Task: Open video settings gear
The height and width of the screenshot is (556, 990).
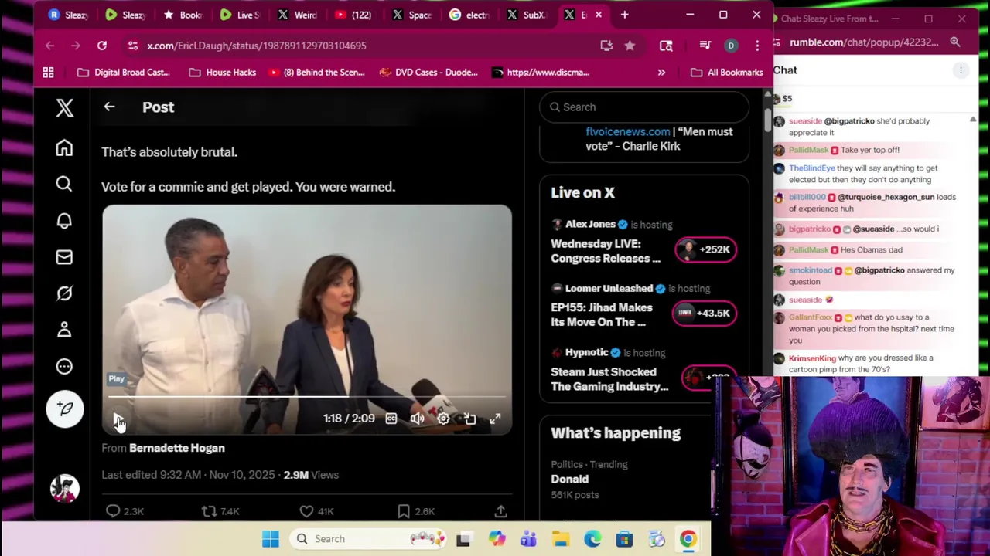Action: [x=443, y=419]
